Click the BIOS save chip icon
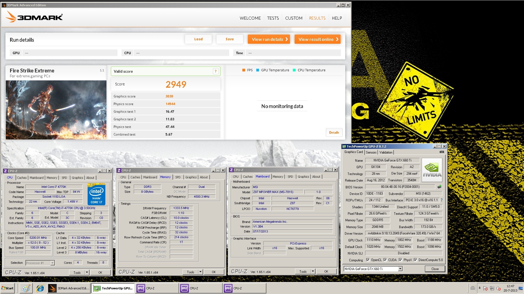524x294 pixels. (x=439, y=187)
